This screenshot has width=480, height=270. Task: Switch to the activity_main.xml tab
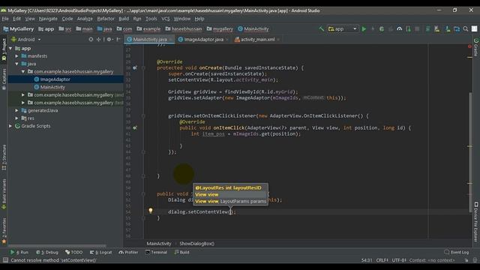[x=257, y=40]
